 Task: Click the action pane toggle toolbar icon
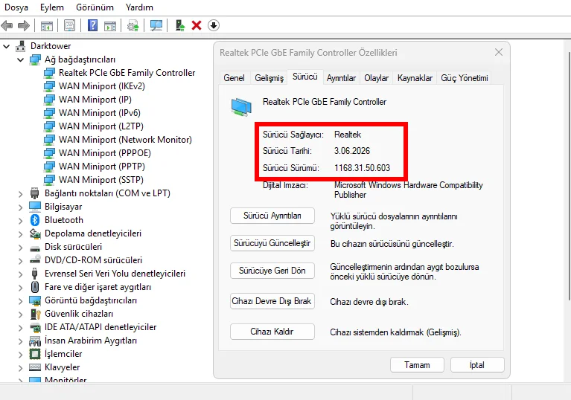[110, 26]
